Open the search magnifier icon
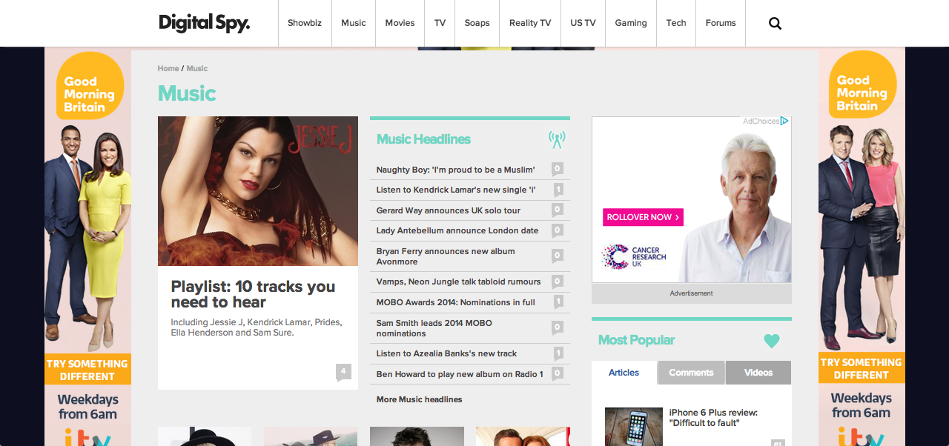The height and width of the screenshot is (446, 949). click(775, 24)
